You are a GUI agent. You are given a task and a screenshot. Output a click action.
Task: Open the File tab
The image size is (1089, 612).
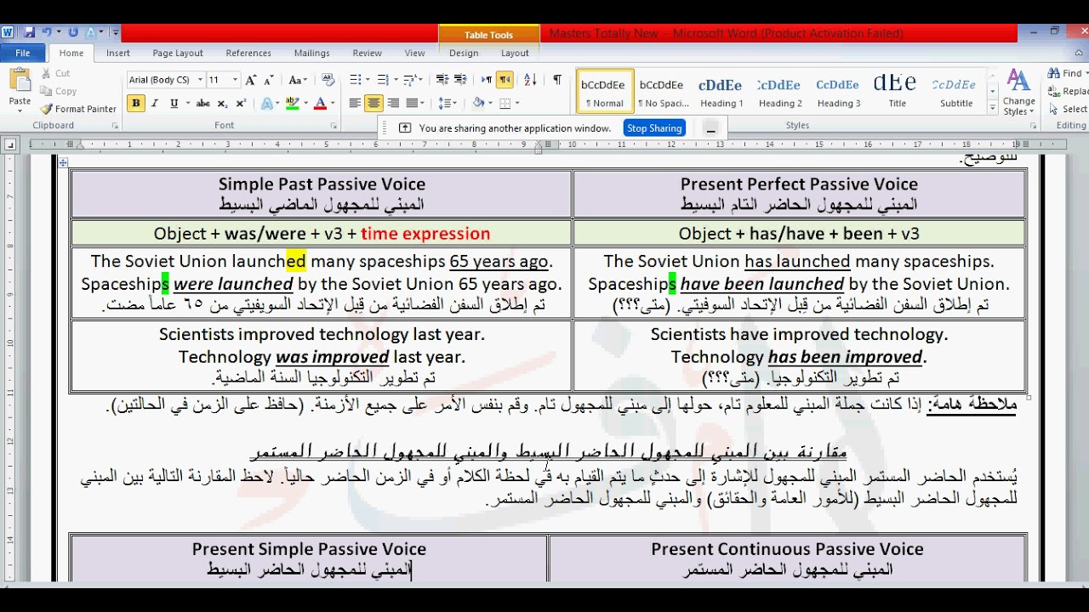click(x=23, y=53)
